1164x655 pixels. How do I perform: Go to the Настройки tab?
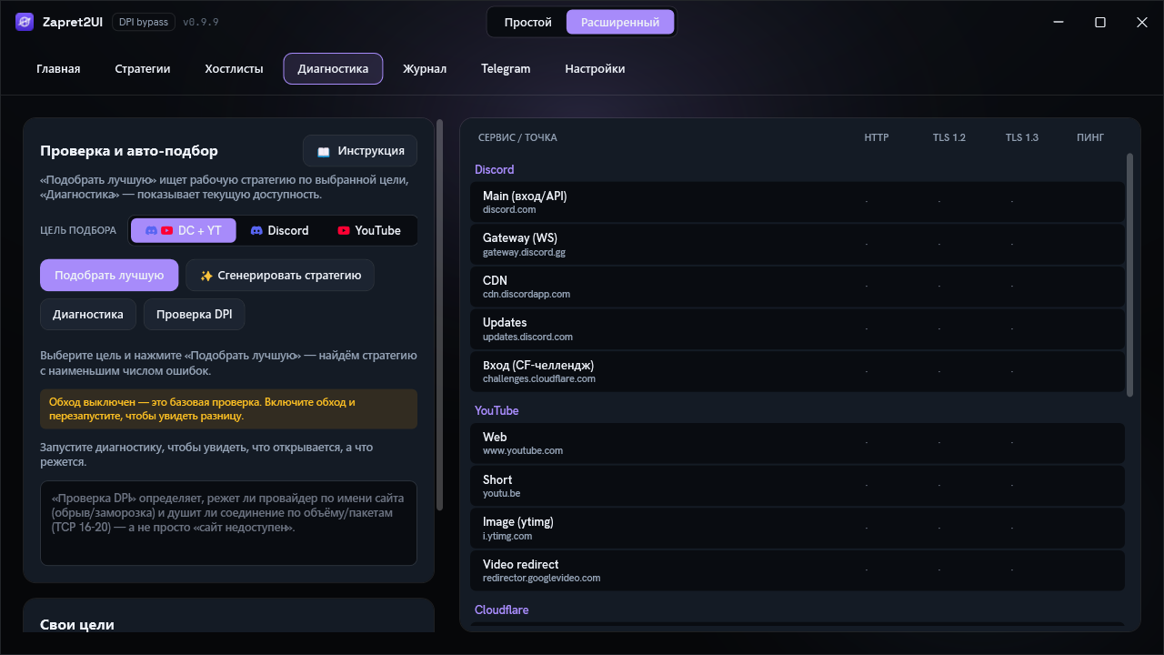coord(595,68)
